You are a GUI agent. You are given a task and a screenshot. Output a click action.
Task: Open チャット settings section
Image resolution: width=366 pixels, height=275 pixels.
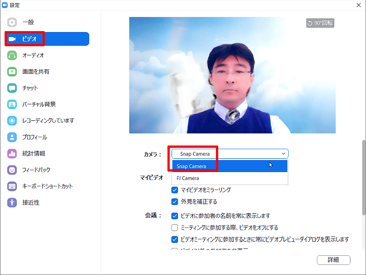pyautogui.click(x=30, y=88)
